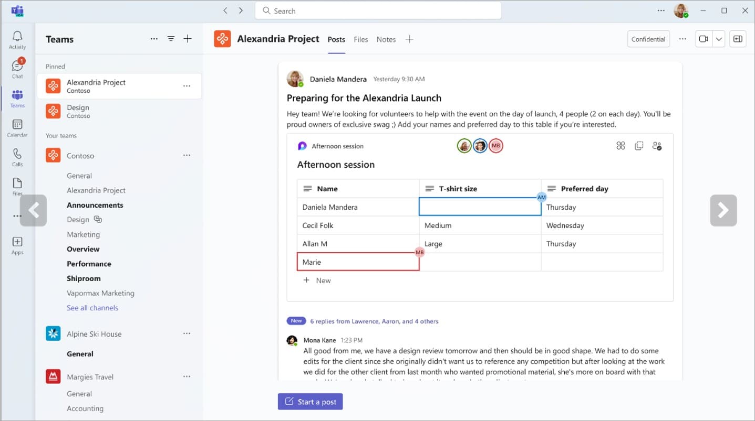Click Daniela Mandera author name on post
The width and height of the screenshot is (755, 421).
[x=338, y=79]
